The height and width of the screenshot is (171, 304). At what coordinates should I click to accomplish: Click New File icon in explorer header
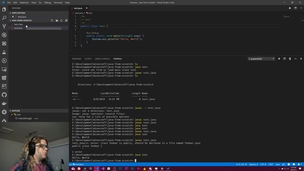pos(52,20)
